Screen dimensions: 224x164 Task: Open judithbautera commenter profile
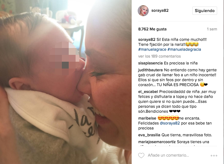(x=150, y=70)
